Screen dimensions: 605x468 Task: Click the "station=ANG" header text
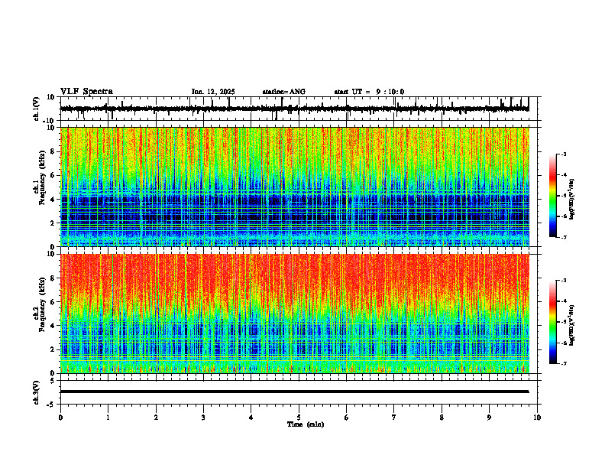coord(283,92)
